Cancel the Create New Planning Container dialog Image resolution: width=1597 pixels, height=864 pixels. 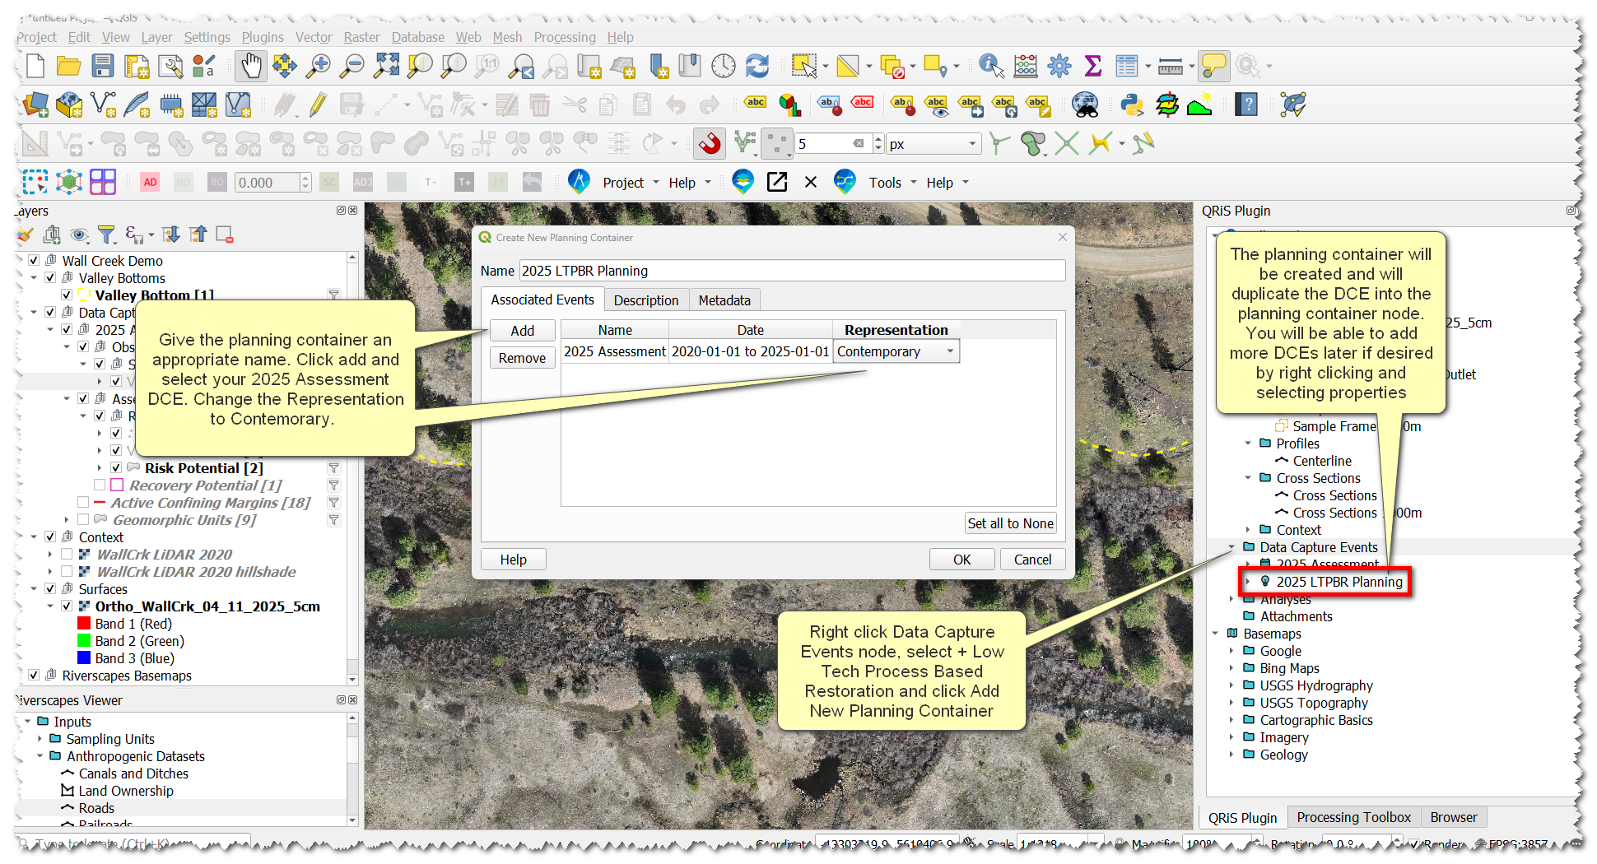[x=1032, y=560]
